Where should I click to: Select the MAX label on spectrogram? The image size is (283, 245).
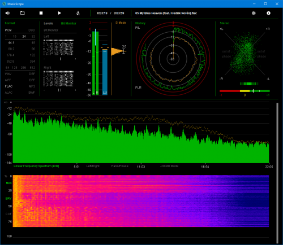[9, 183]
